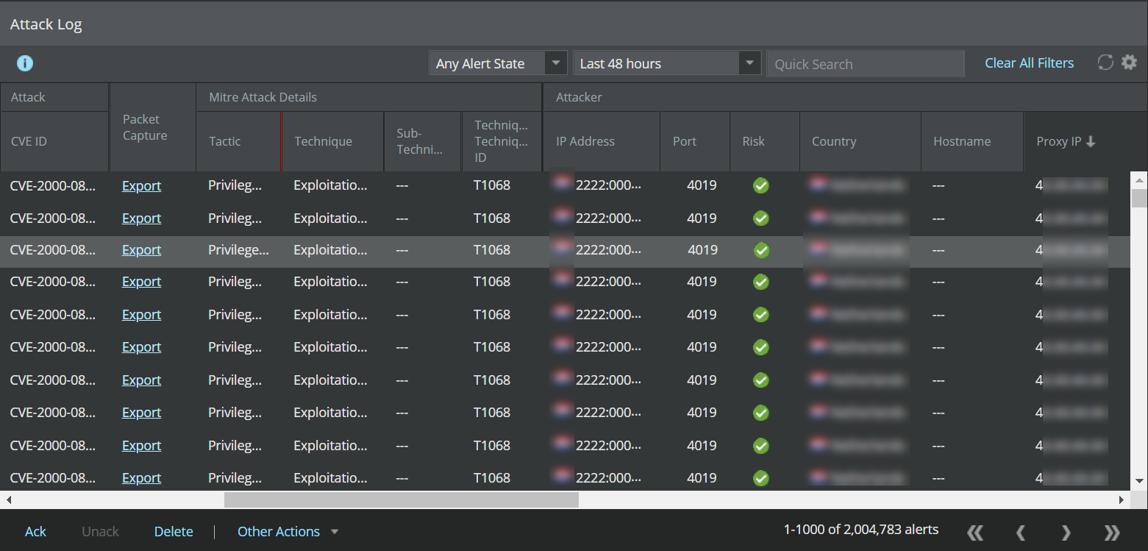Screen dimensions: 1148x551
Task: Expand the Other Actions menu
Action: click(288, 531)
